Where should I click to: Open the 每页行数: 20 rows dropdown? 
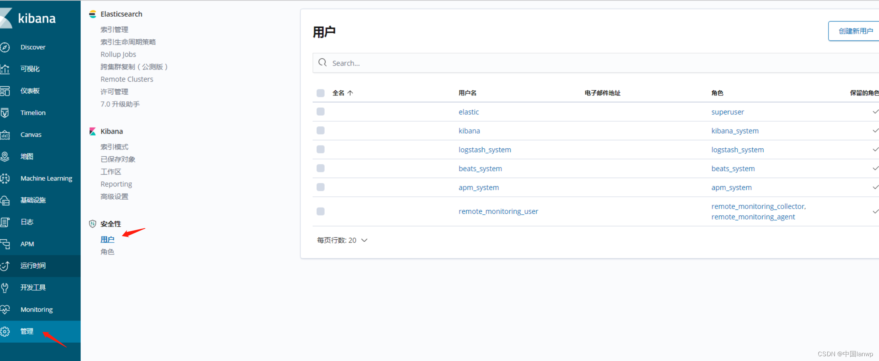coord(342,240)
